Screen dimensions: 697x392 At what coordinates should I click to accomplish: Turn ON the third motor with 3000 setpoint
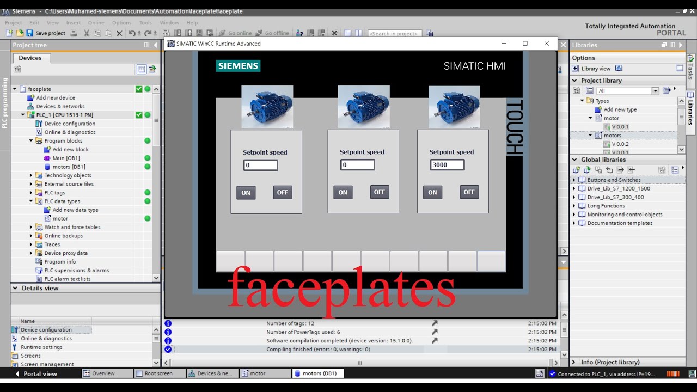[432, 192]
